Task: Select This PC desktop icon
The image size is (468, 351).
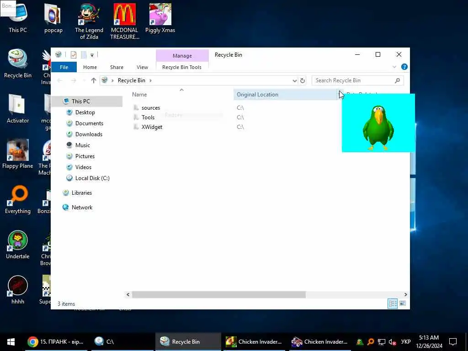Action: (18, 18)
